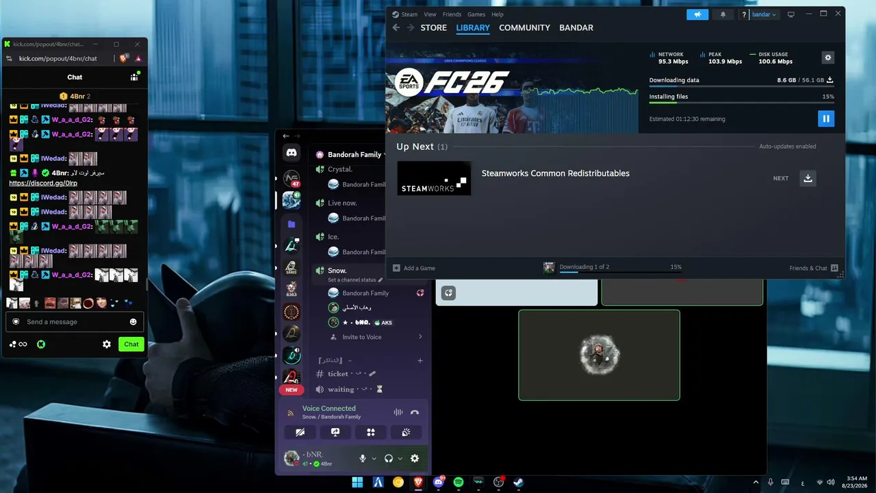Image resolution: width=876 pixels, height=493 pixels.
Task: Toggle Discord noise suppression icon
Action: [398, 412]
